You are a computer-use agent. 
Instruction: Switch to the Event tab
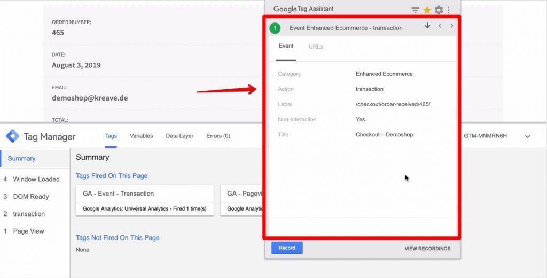[x=286, y=46]
